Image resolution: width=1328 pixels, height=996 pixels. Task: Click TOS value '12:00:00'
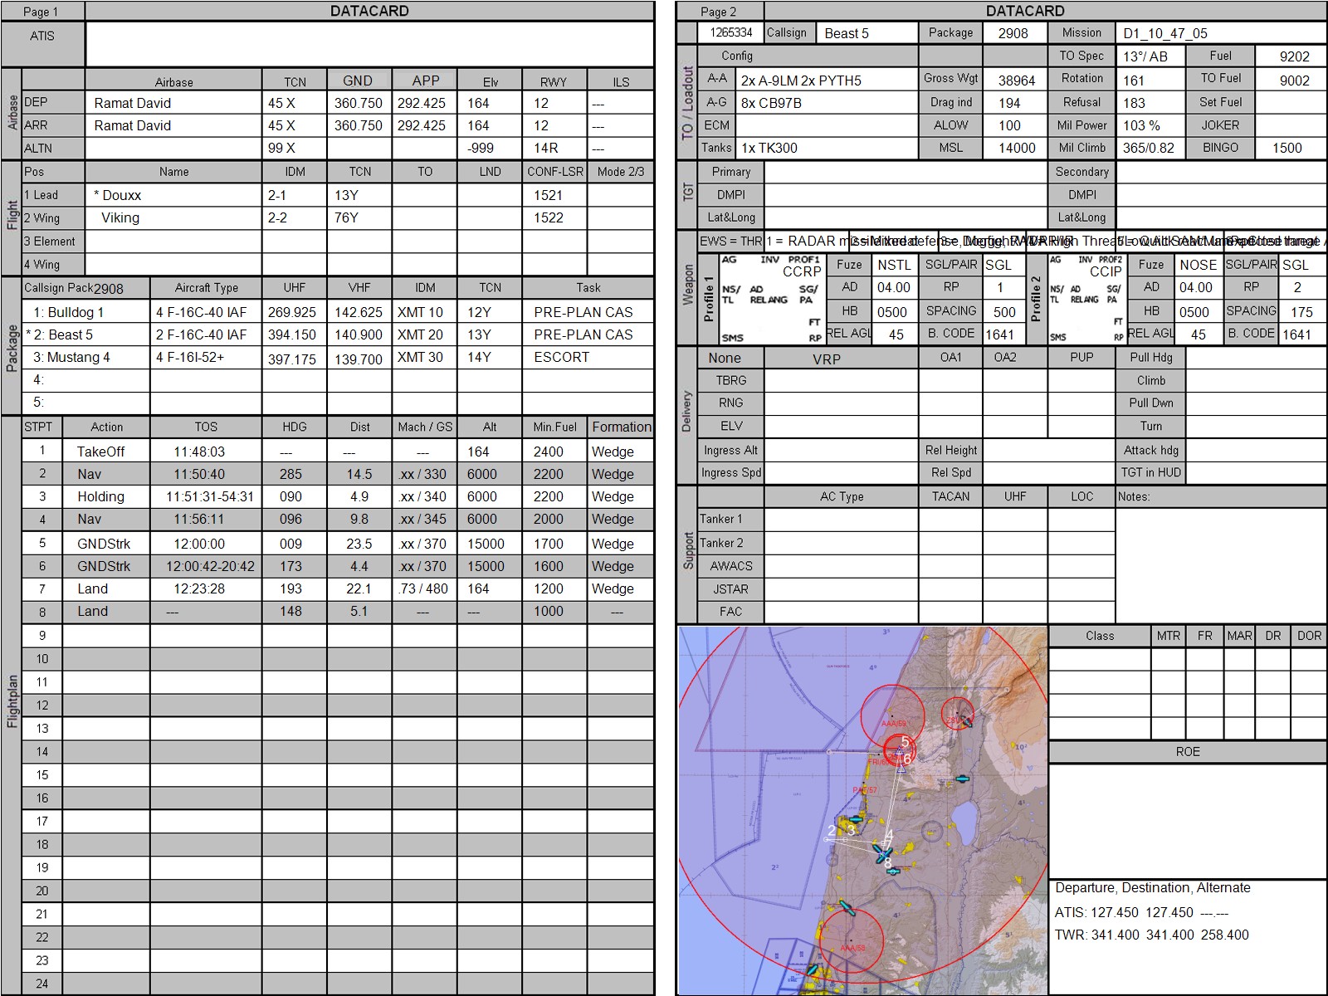click(x=199, y=544)
